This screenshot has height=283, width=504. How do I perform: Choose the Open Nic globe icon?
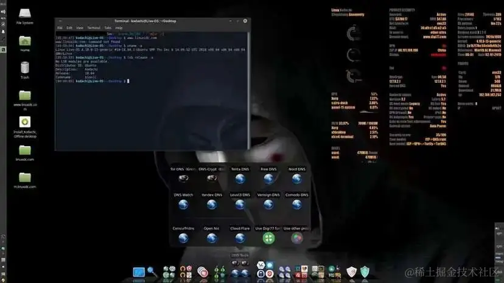pyautogui.click(x=211, y=238)
